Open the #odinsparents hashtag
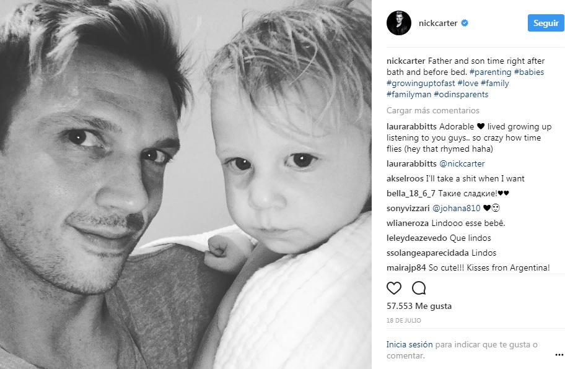 [x=461, y=94]
